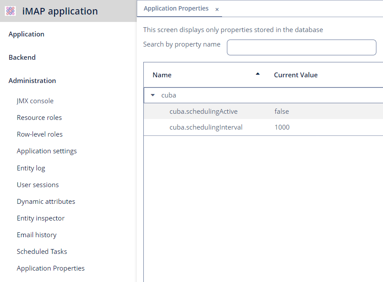Click the iMAP application logo icon

click(10, 11)
